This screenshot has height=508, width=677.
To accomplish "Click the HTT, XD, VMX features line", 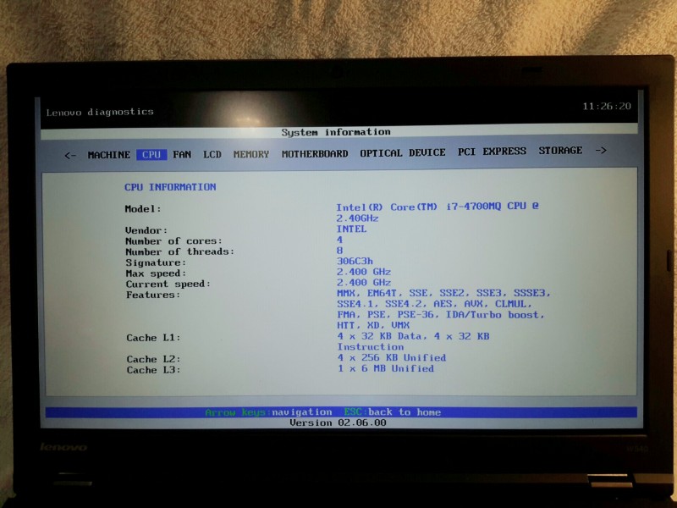I will (373, 325).
